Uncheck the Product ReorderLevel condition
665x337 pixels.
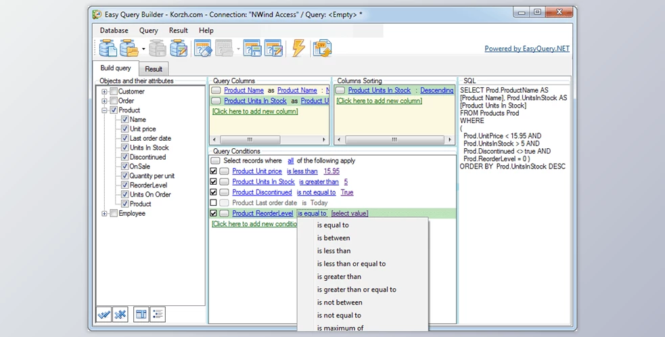coord(213,213)
